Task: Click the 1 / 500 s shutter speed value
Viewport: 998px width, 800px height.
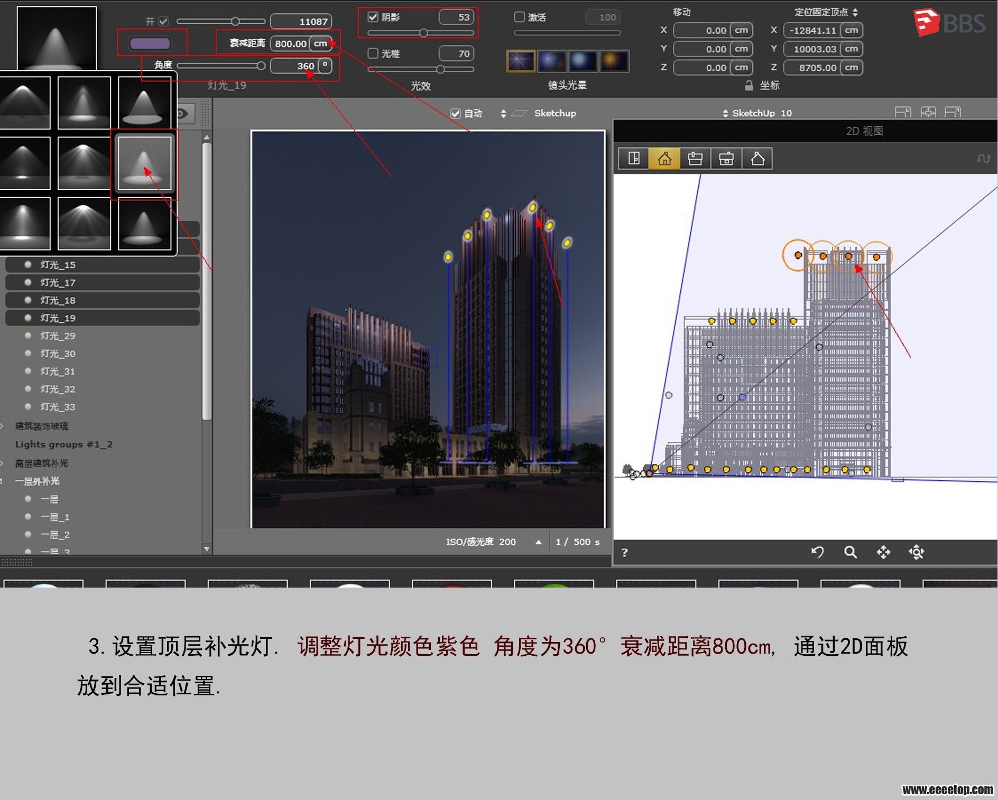Action: 577,542
